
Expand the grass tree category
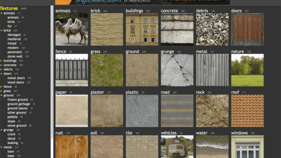coord(1,91)
